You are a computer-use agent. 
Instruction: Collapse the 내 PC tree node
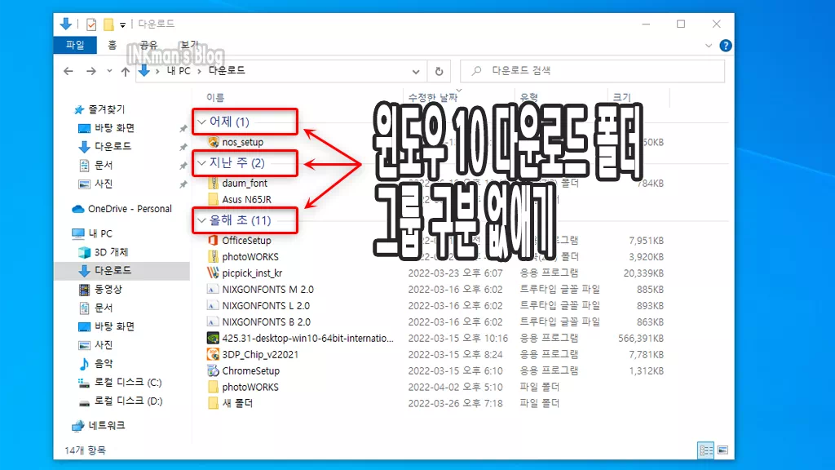tap(64, 234)
